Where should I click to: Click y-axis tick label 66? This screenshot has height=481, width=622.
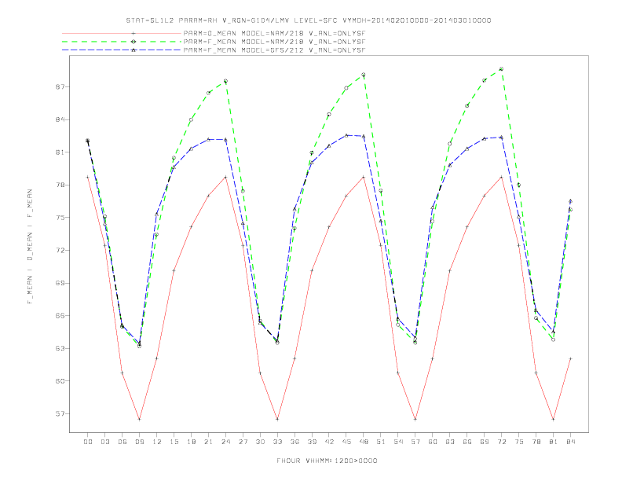point(60,315)
